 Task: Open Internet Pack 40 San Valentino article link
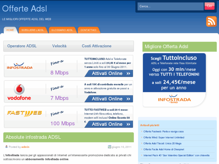pyautogui.click(x=177, y=155)
